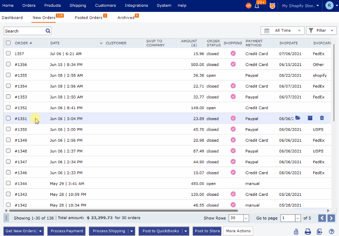Click the printer icon at bottom right

[x=308, y=231]
